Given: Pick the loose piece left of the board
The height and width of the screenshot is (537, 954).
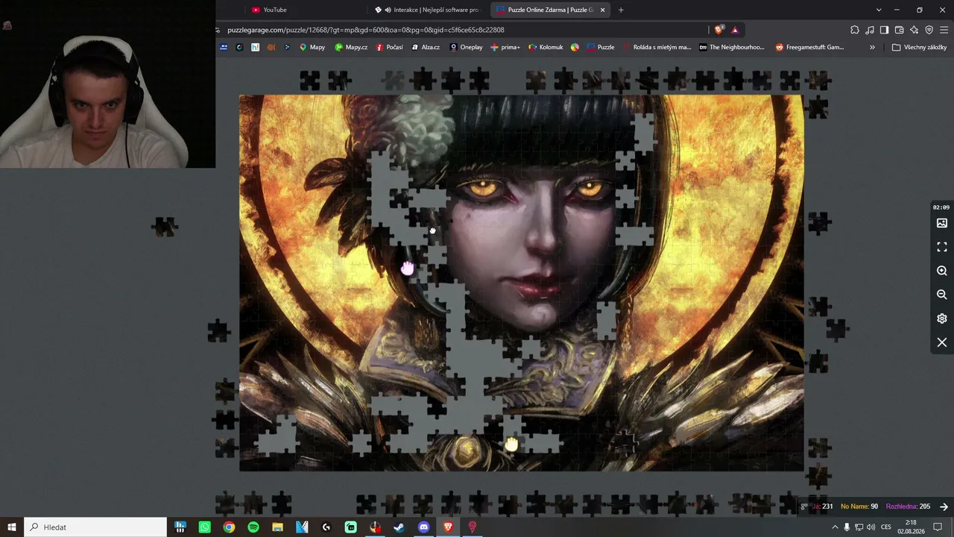Looking at the screenshot, I should (x=165, y=226).
